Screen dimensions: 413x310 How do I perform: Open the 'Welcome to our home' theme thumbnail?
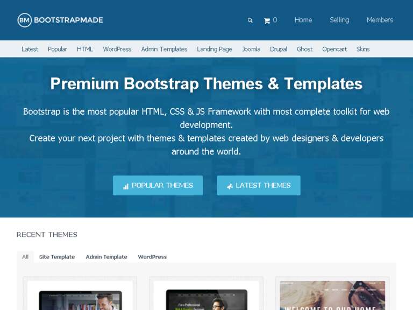pos(332,295)
